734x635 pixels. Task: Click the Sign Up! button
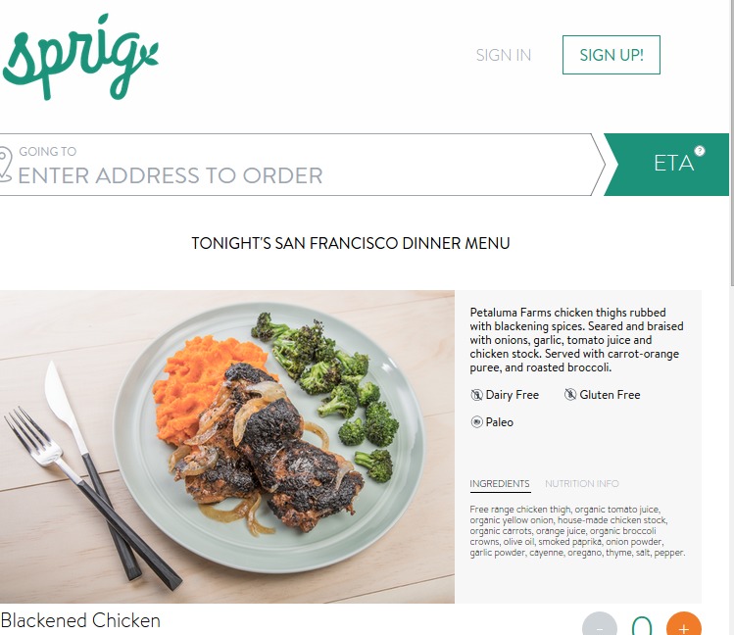point(612,55)
